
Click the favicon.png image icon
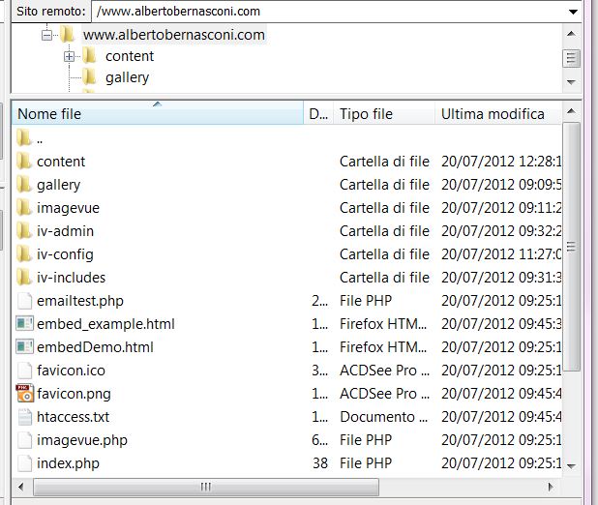(x=24, y=393)
